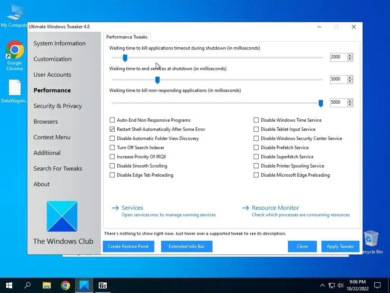The width and height of the screenshot is (390, 293).
Task: Open Services link
Action: pos(132,208)
